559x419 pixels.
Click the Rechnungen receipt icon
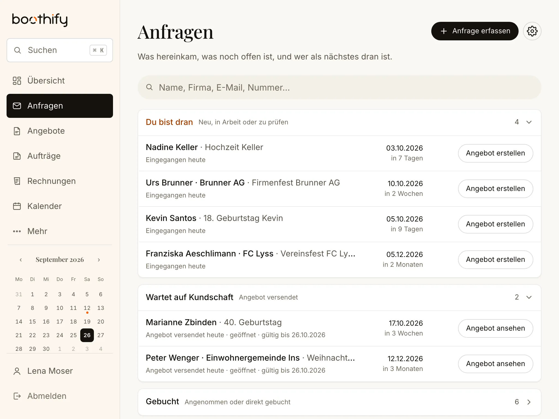(17, 181)
